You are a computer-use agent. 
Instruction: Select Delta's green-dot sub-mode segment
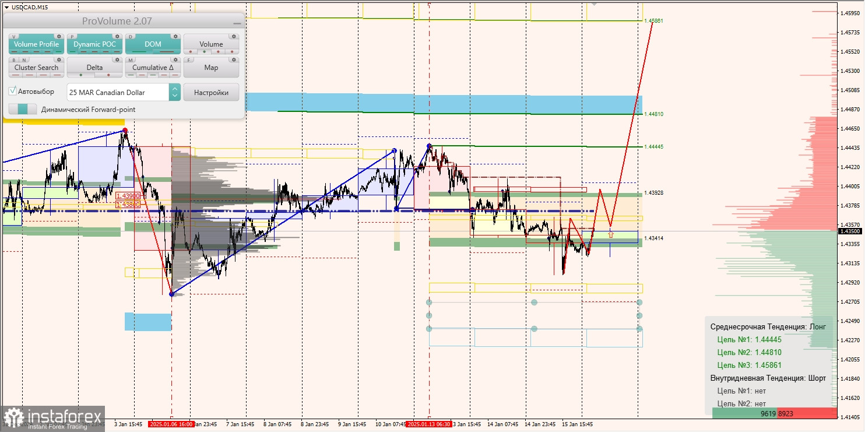pyautogui.click(x=81, y=75)
